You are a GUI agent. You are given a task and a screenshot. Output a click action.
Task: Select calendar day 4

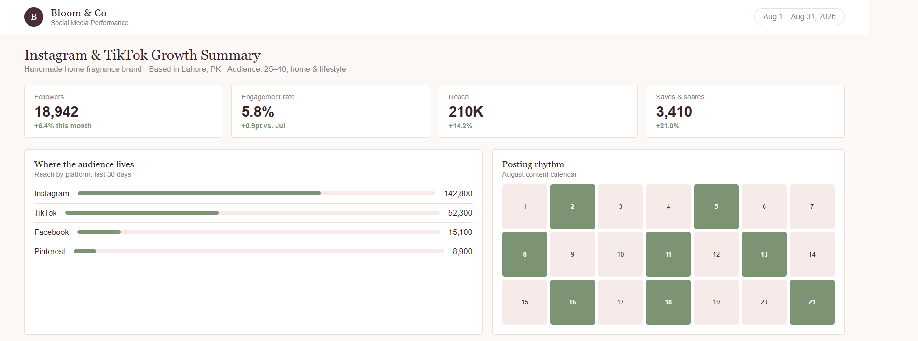pos(668,206)
